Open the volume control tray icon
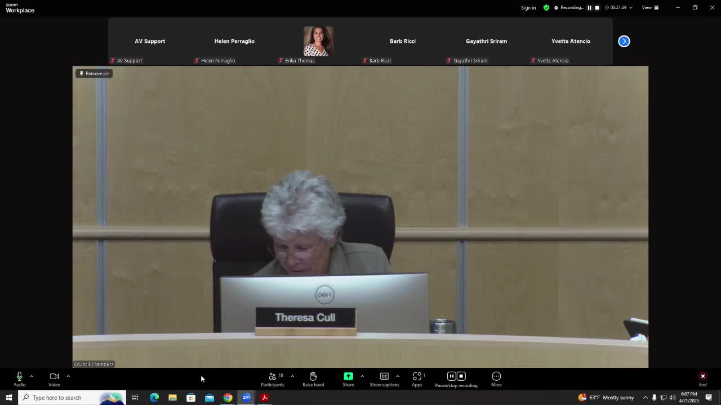Screen dimensions: 721x405 (673, 398)
